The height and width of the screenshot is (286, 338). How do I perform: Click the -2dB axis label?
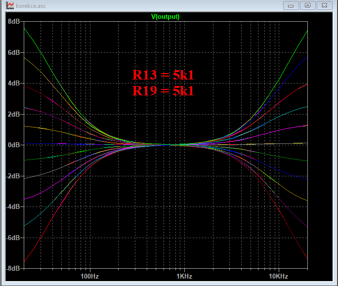pyautogui.click(x=13, y=176)
